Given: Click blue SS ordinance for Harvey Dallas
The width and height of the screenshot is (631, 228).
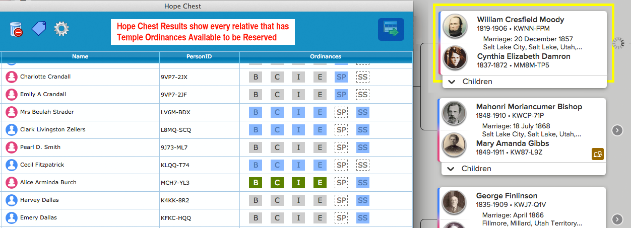Looking at the screenshot, I should [362, 200].
